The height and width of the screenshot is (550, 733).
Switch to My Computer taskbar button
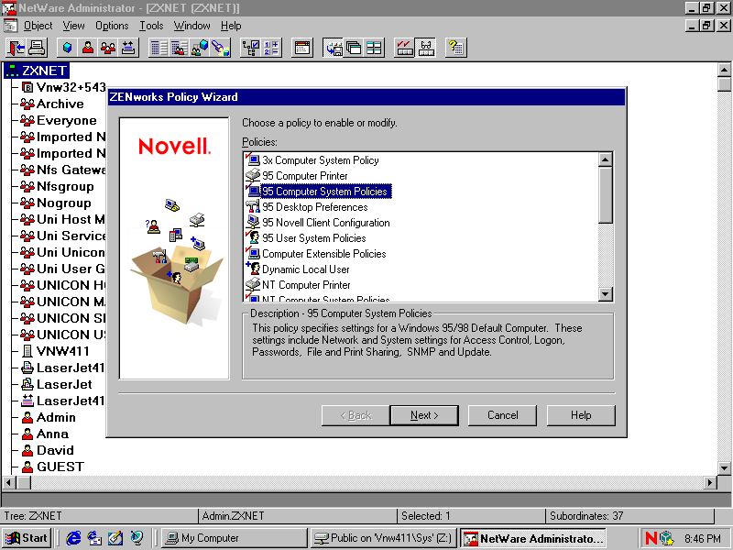click(x=234, y=538)
